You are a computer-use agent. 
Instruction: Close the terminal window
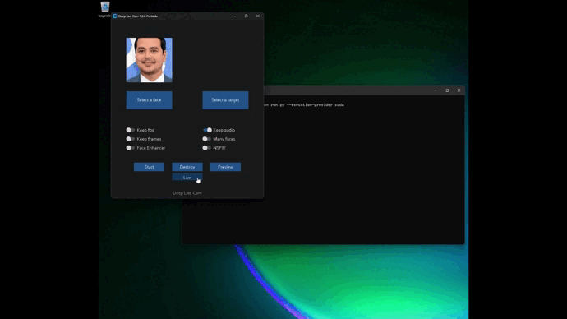(459, 90)
